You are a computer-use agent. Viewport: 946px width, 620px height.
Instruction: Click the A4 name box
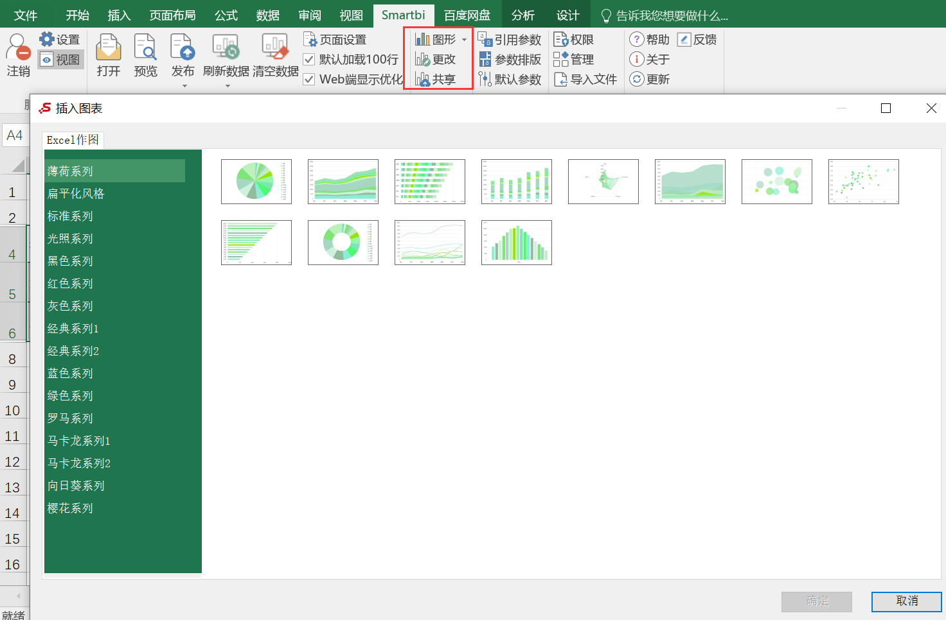click(15, 135)
